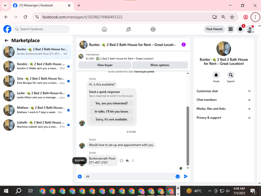Reload the page in the browser
The image size is (261, 196).
point(26,17)
